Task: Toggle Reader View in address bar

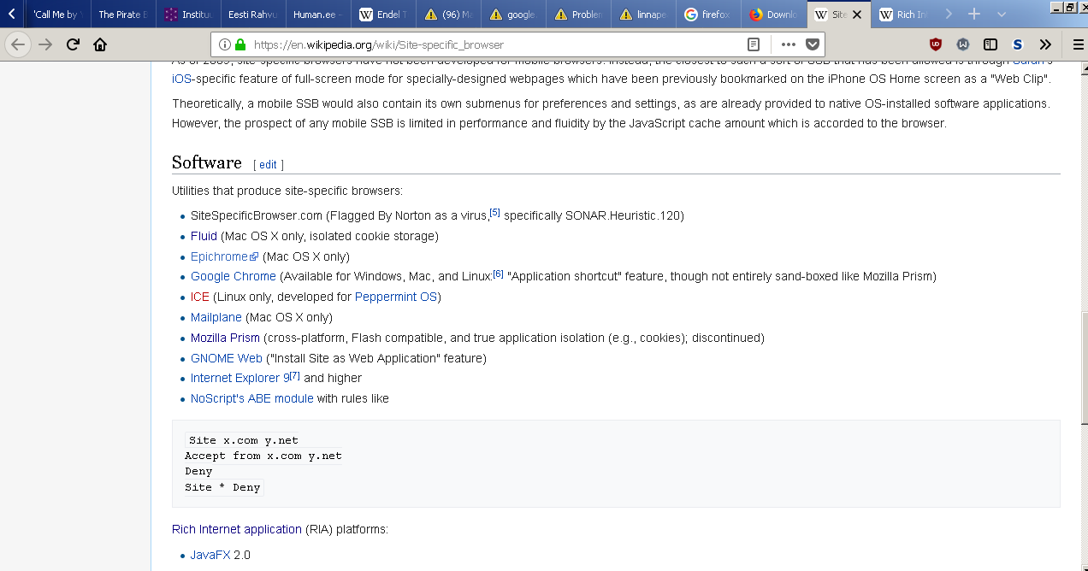Action: pyautogui.click(x=753, y=44)
